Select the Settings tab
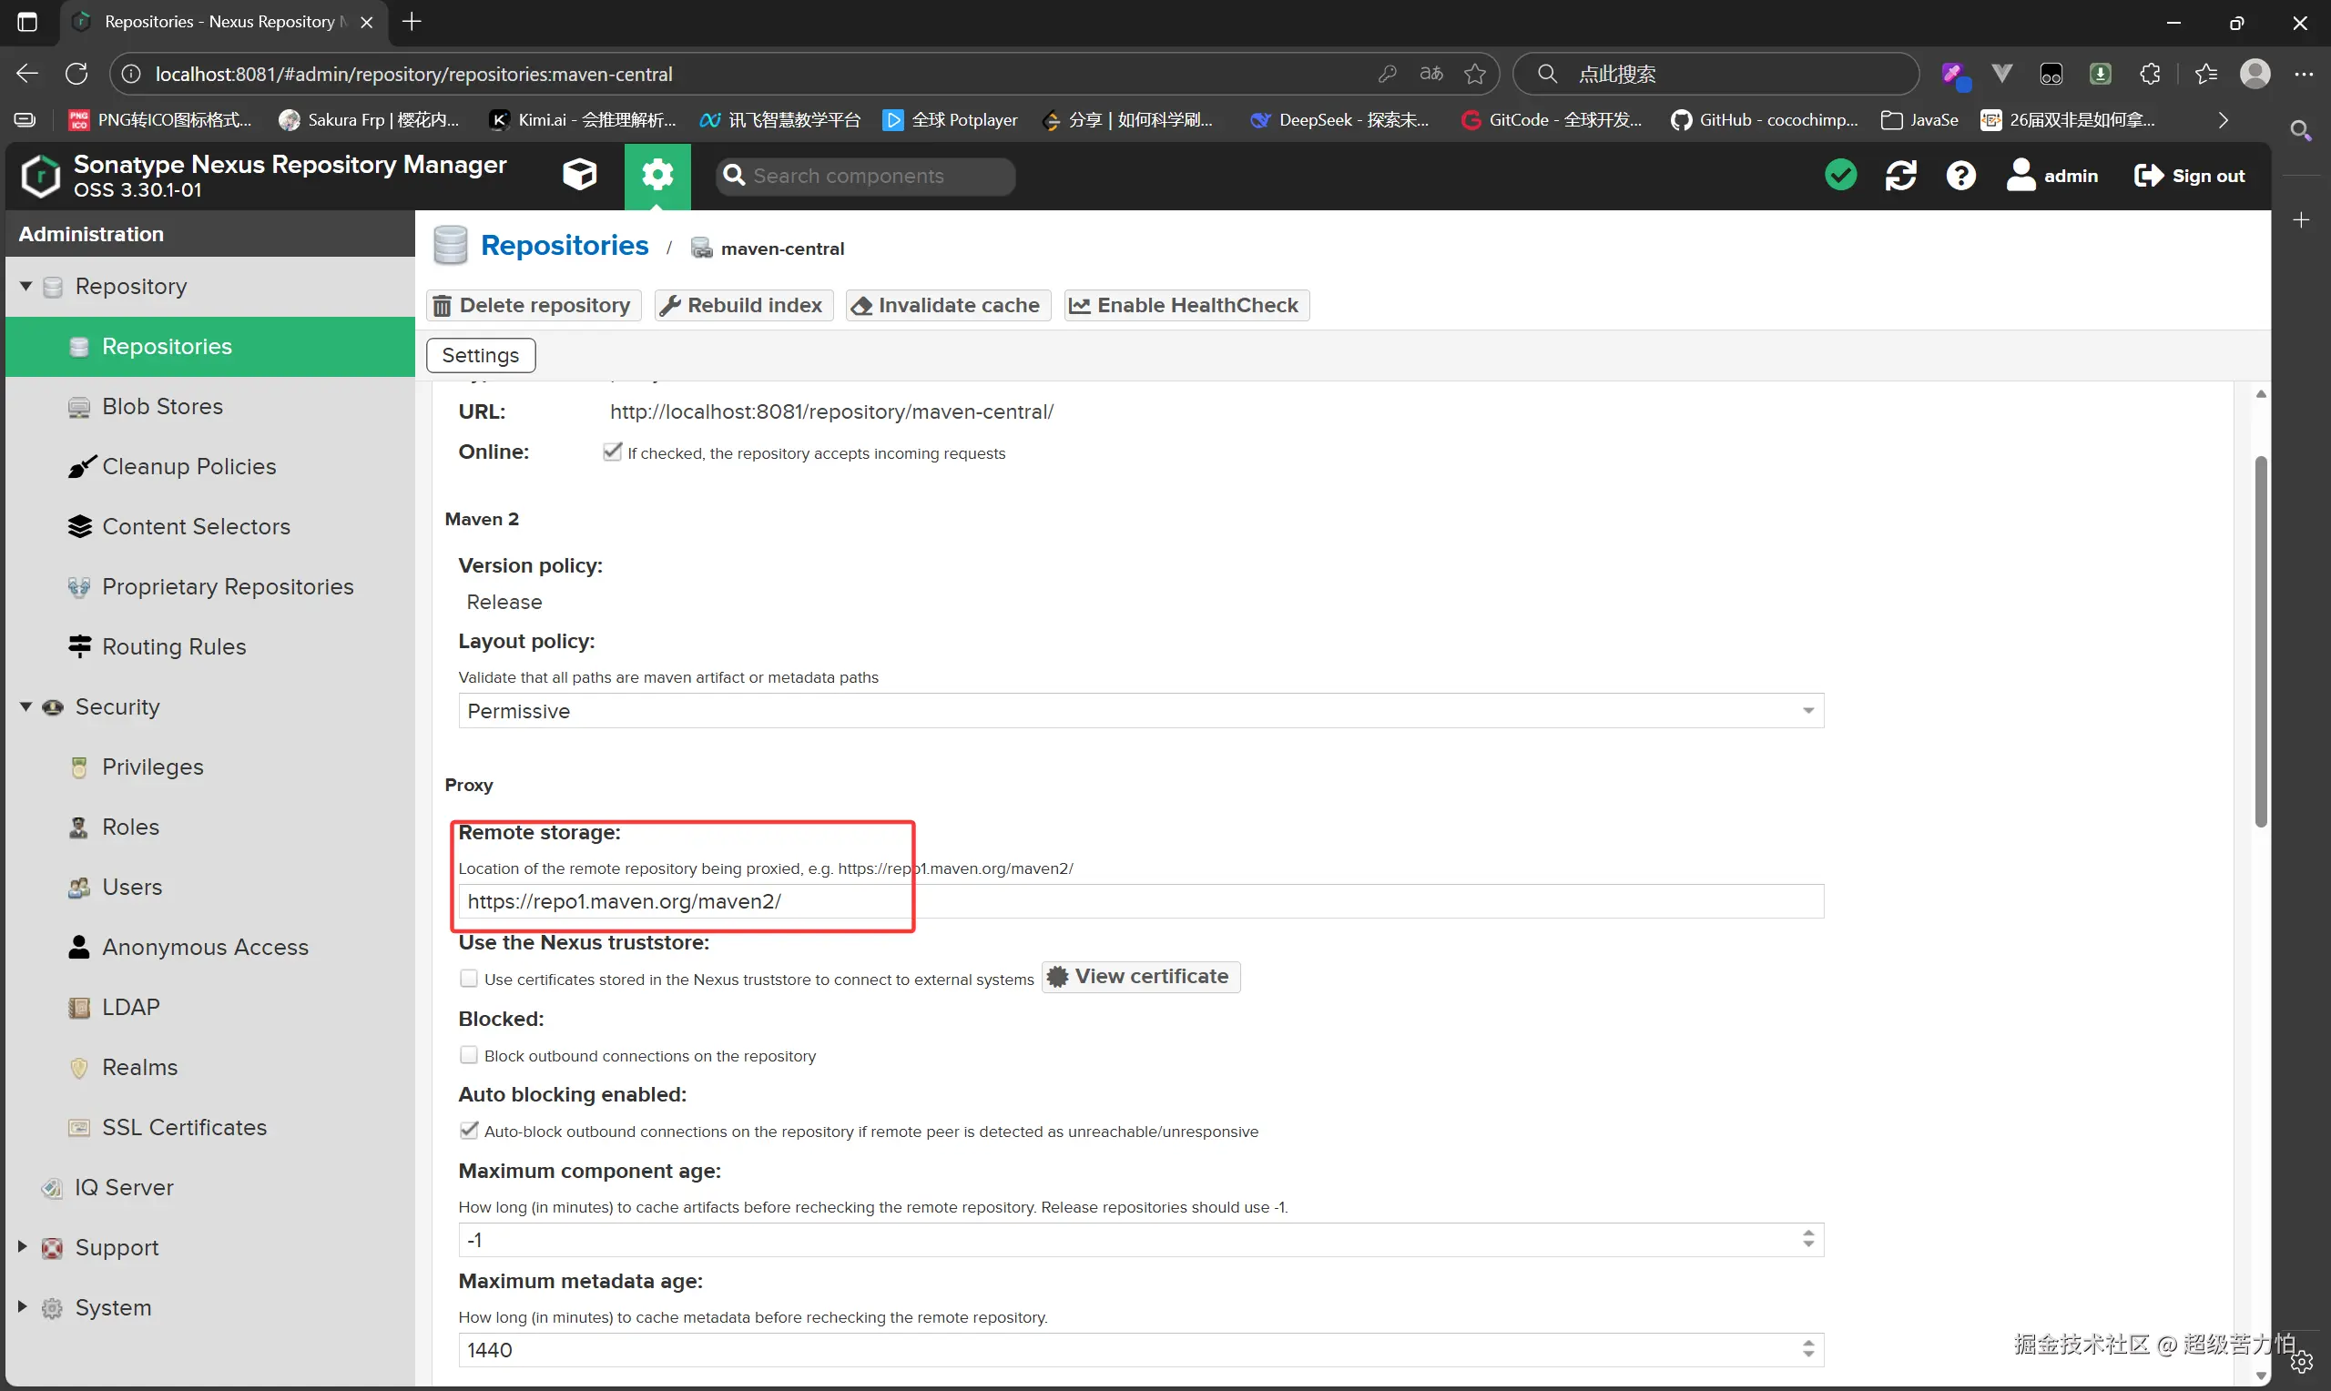This screenshot has height=1391, width=2331. coord(480,355)
